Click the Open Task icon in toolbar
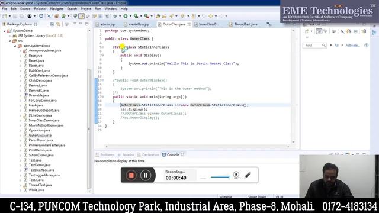 (165, 16)
